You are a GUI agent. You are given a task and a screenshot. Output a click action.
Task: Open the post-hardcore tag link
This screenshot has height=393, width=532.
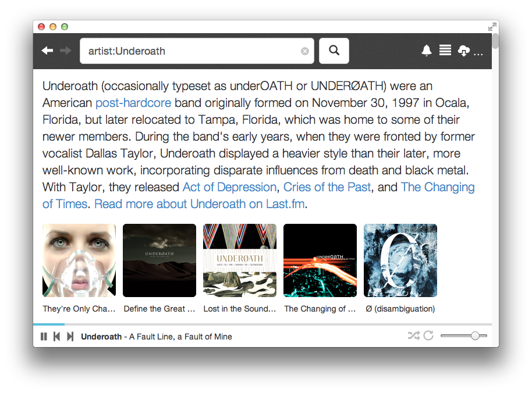(133, 103)
